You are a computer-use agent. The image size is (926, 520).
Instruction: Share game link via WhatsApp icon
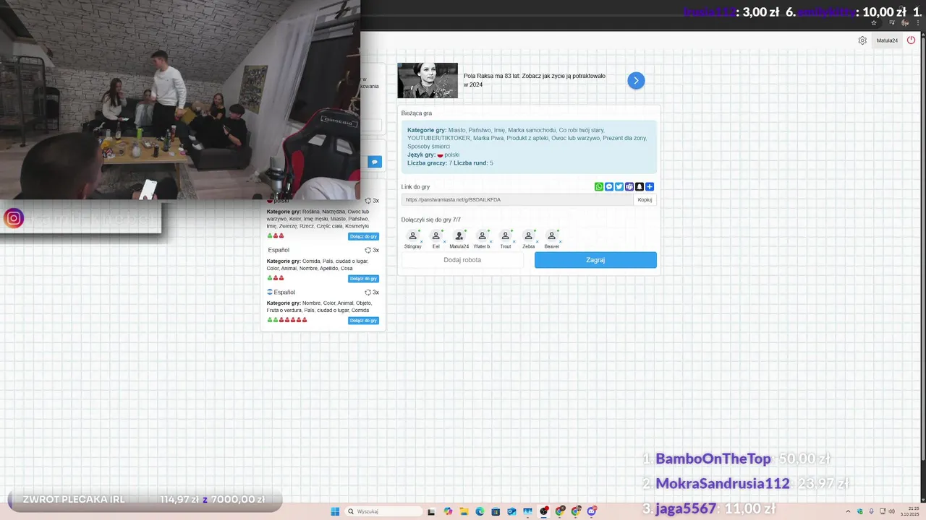pos(599,187)
